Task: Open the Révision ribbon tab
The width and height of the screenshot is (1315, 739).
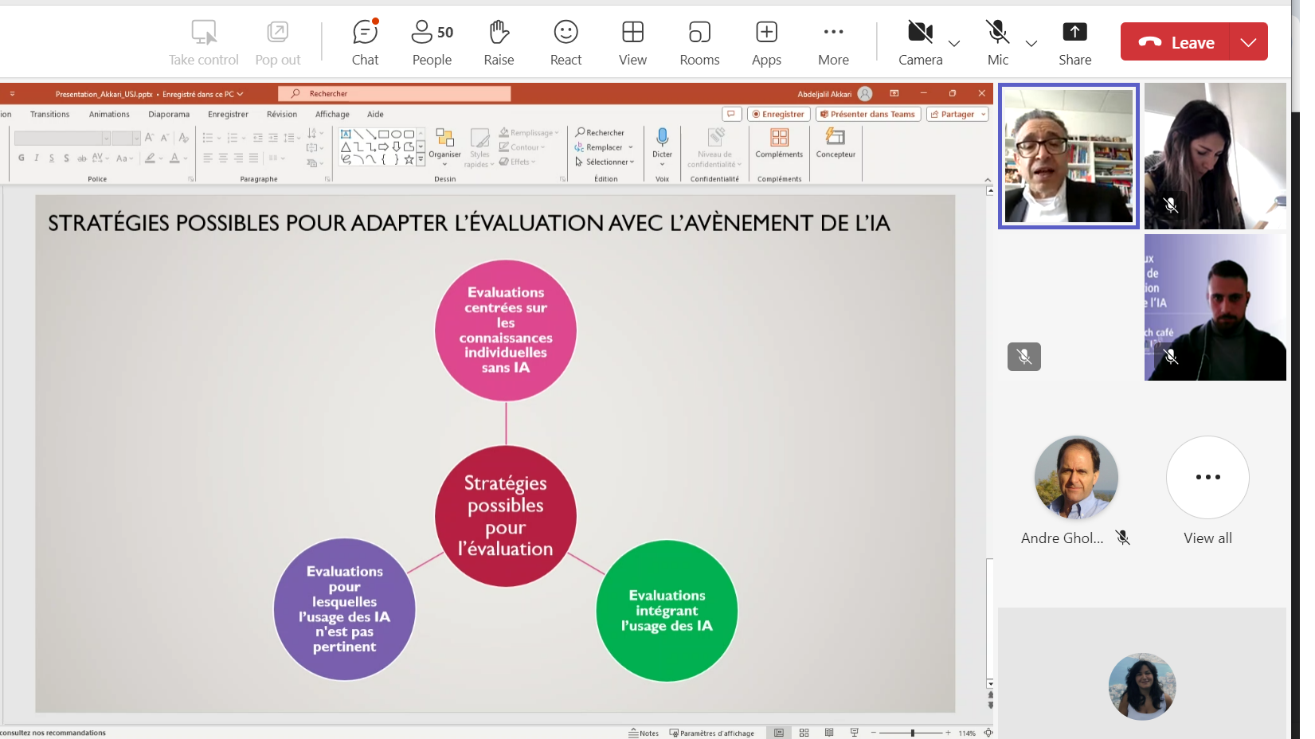Action: coord(282,114)
